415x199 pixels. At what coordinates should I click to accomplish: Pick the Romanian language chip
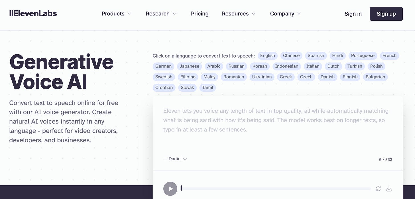pos(234,77)
